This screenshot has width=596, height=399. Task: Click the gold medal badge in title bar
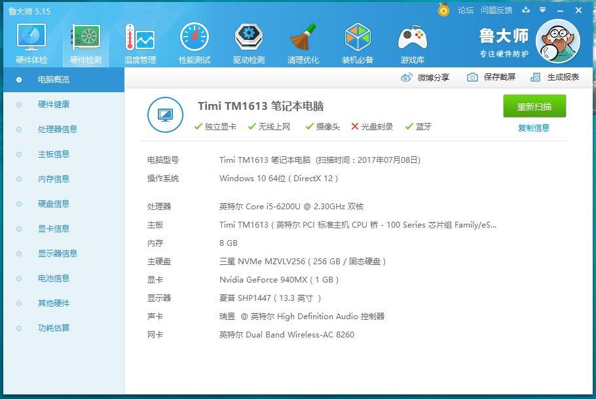click(x=443, y=10)
